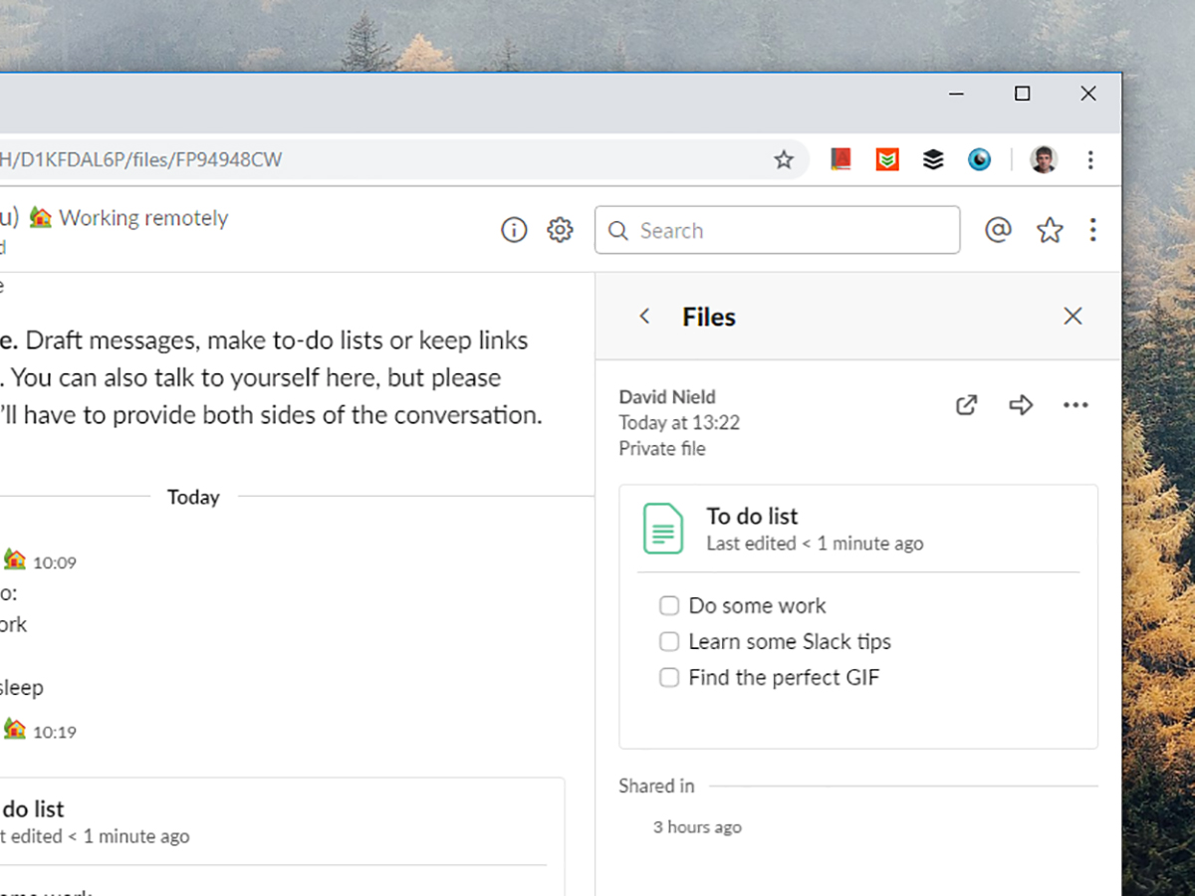1195x896 pixels.
Task: Open 'To do list' file title
Action: coord(752,516)
